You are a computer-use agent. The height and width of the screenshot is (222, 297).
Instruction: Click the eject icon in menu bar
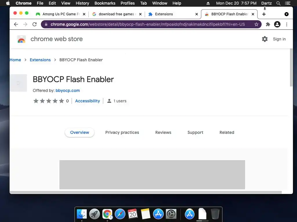pyautogui.click(x=208, y=3)
